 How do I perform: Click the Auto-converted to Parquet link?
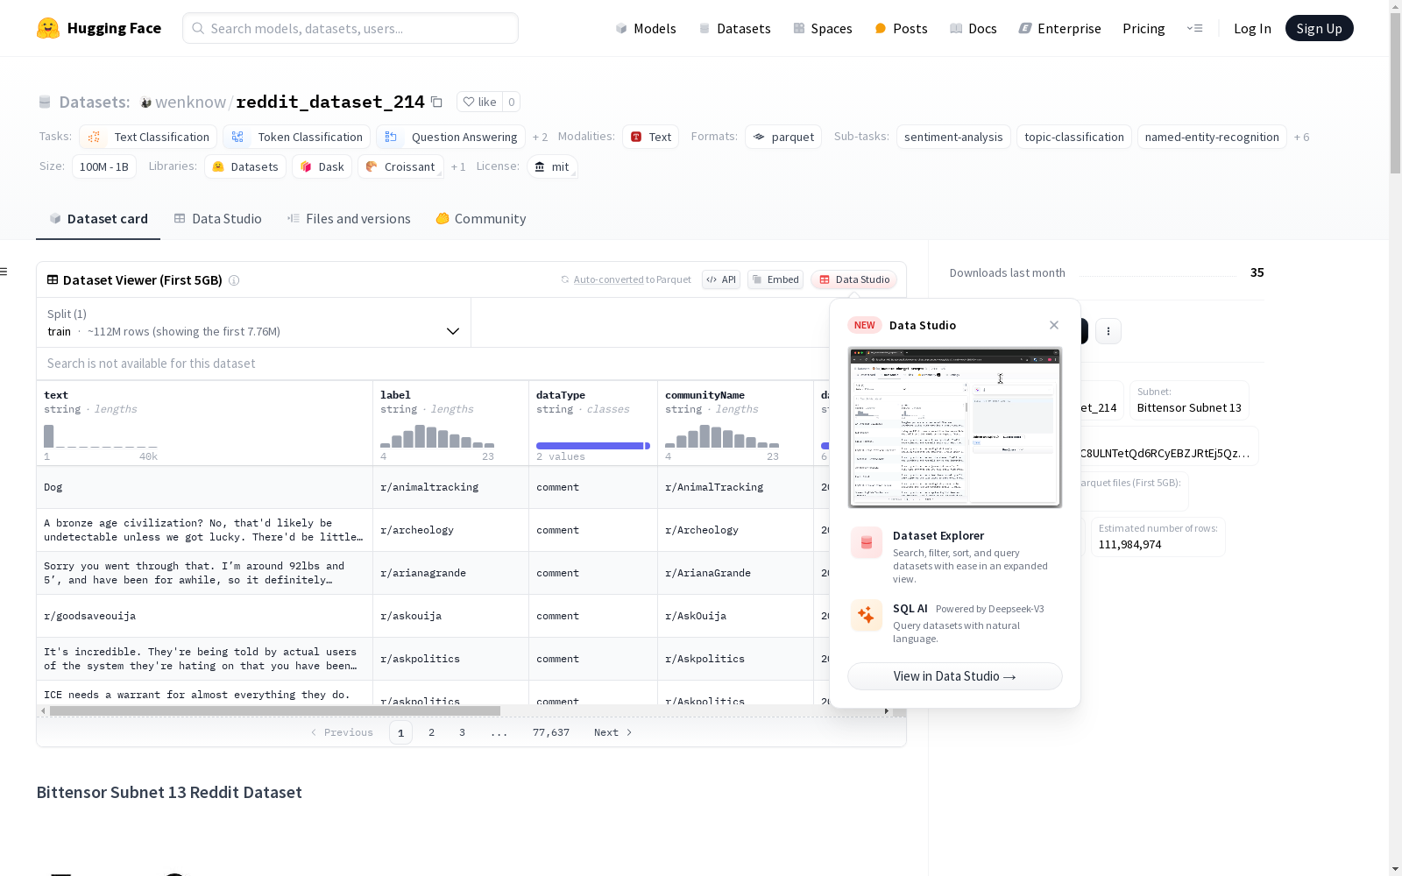pos(626,279)
